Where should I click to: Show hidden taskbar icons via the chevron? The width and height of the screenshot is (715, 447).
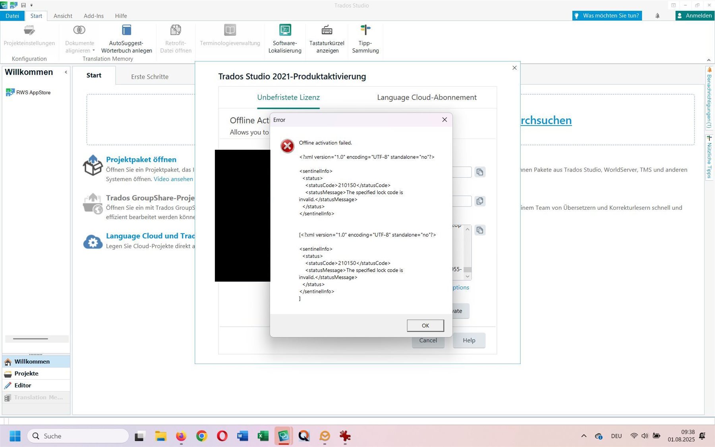[x=584, y=435]
